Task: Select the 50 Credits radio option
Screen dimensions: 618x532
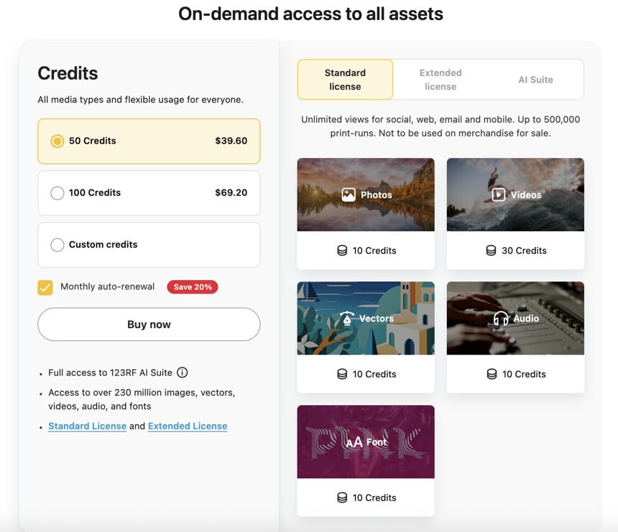Action: coord(57,141)
